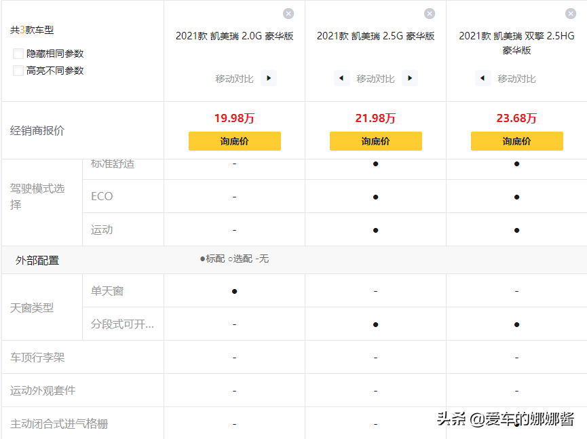The image size is (587, 439).
Task: Enable the 隐藏相同参数 checkbox
Action: point(18,54)
